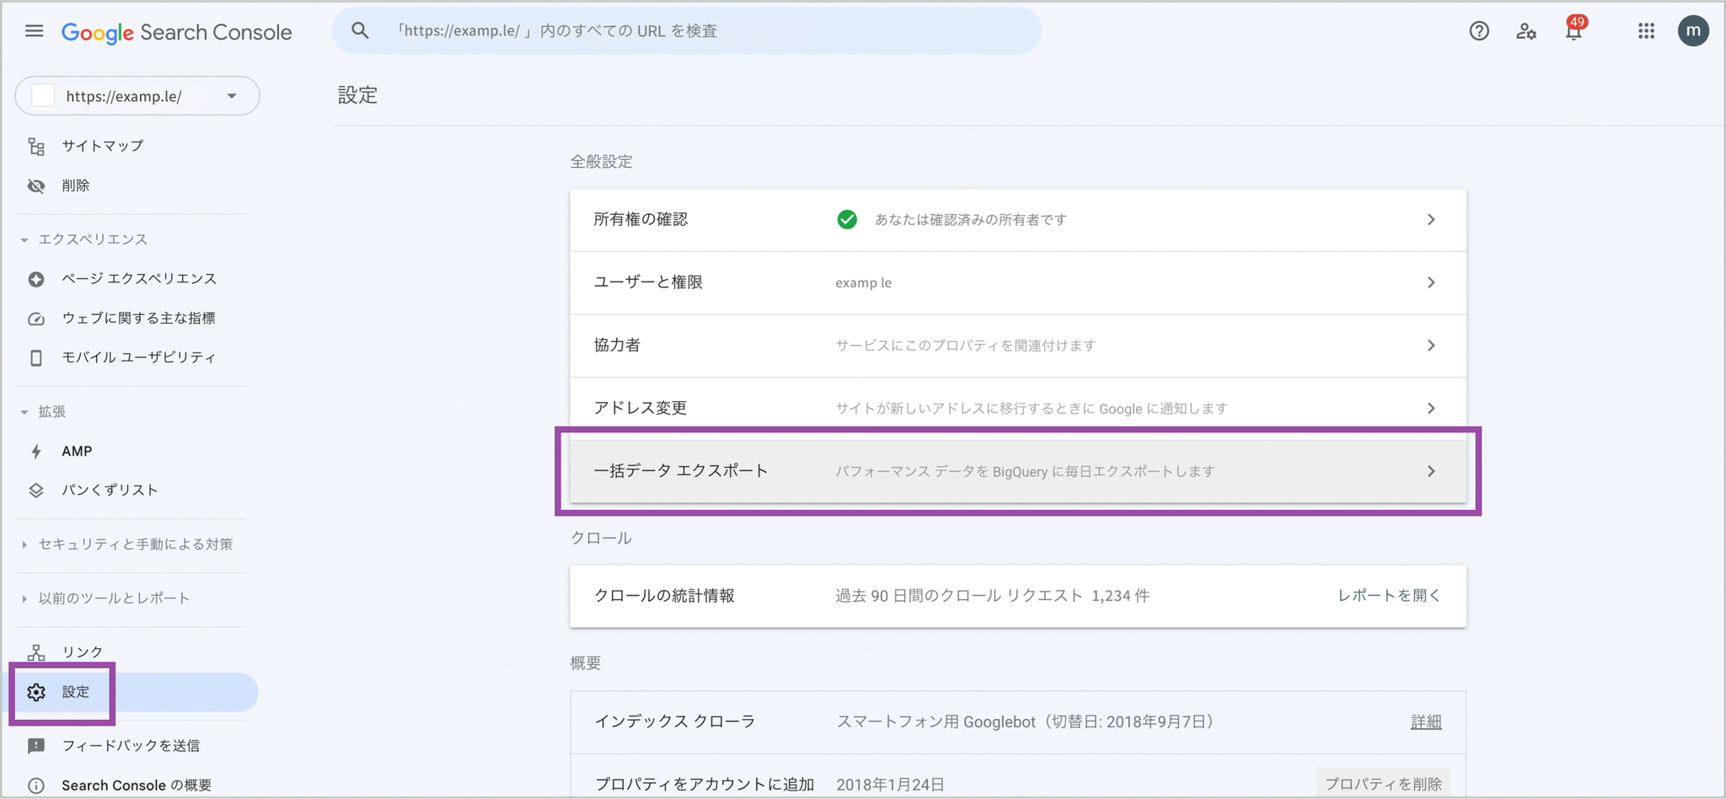This screenshot has width=1726, height=799.
Task: Open AMP report in sidebar
Action: click(77, 451)
